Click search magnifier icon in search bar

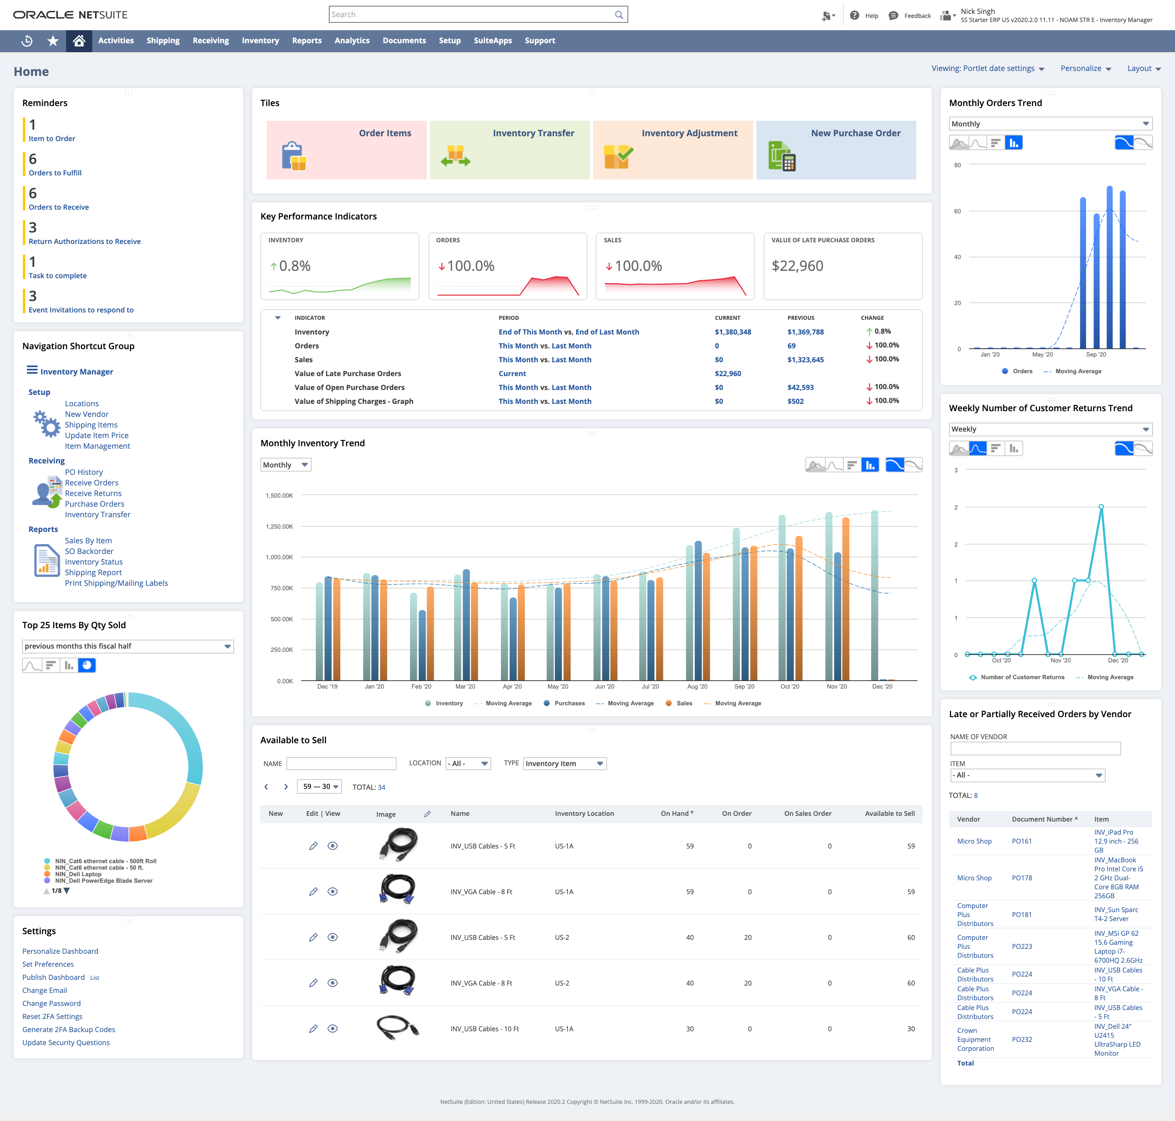click(x=619, y=15)
